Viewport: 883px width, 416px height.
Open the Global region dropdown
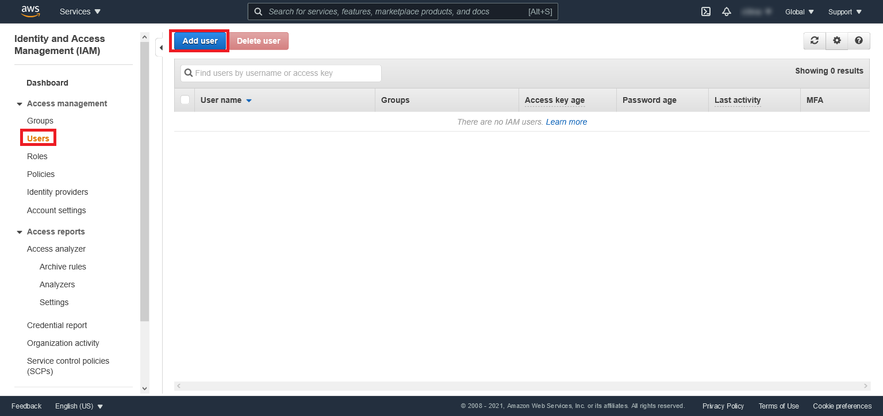(x=800, y=11)
